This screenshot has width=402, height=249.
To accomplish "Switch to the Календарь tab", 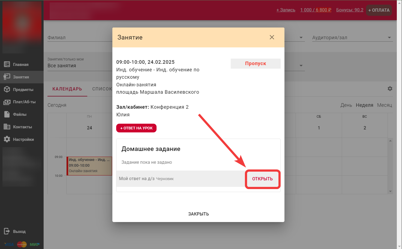I will point(67,89).
